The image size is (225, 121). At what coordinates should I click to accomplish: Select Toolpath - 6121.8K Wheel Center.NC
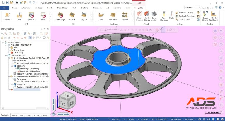tap(33, 87)
